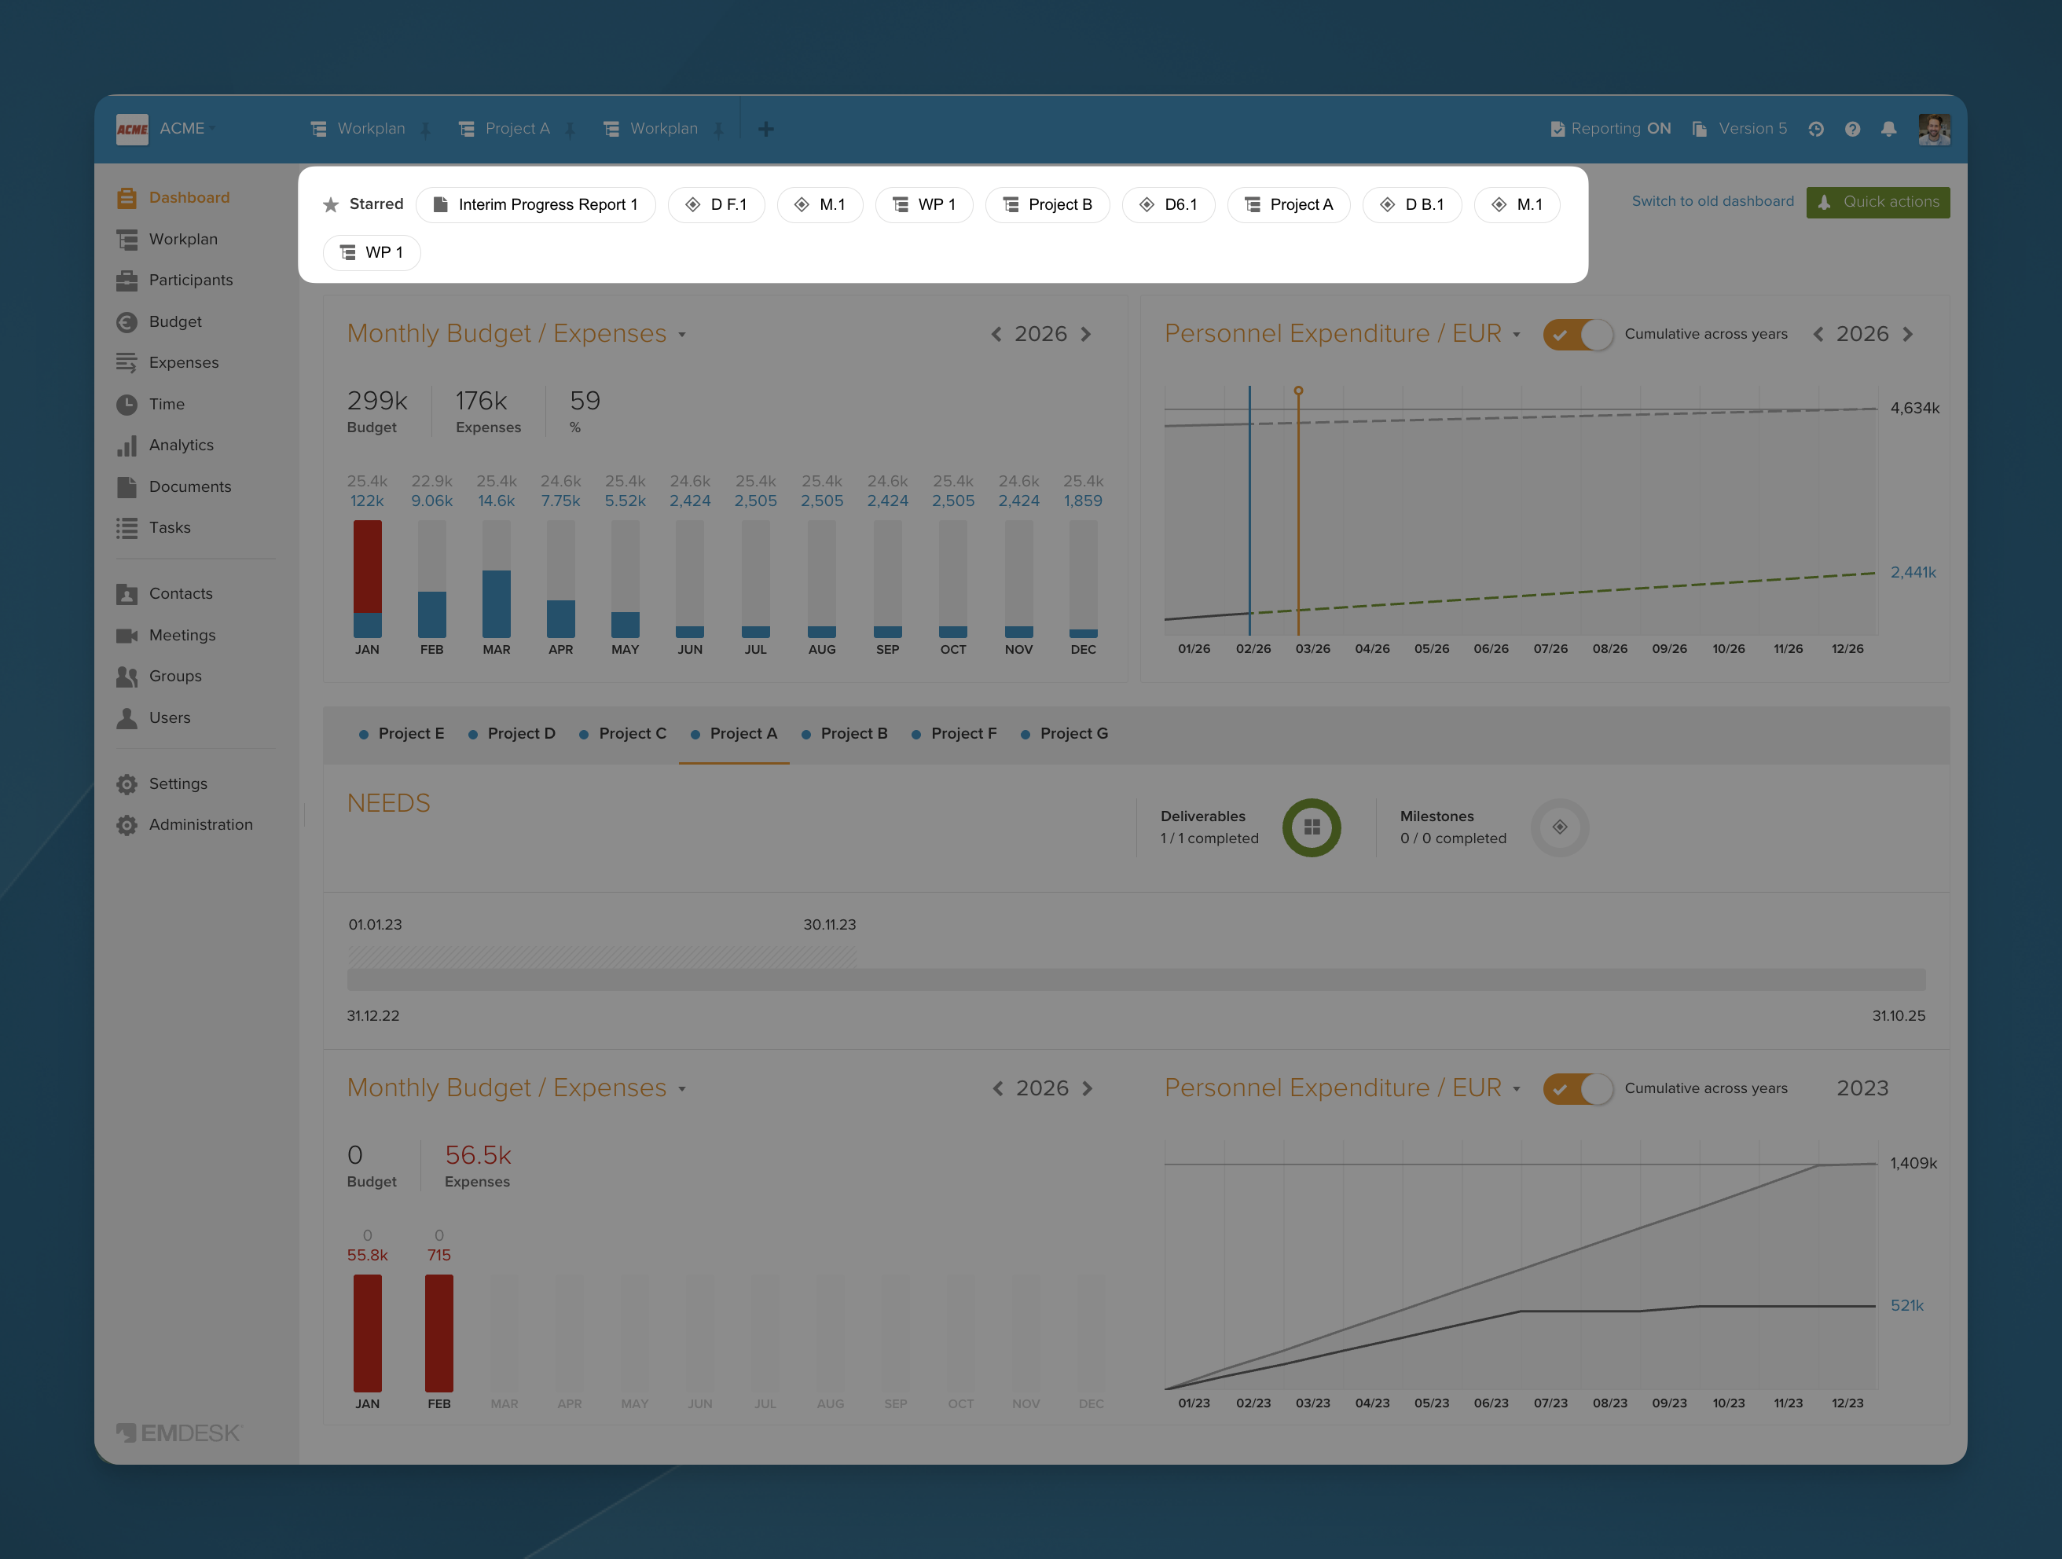Click the notification bell icon
This screenshot has height=1559, width=2062.
(1888, 129)
